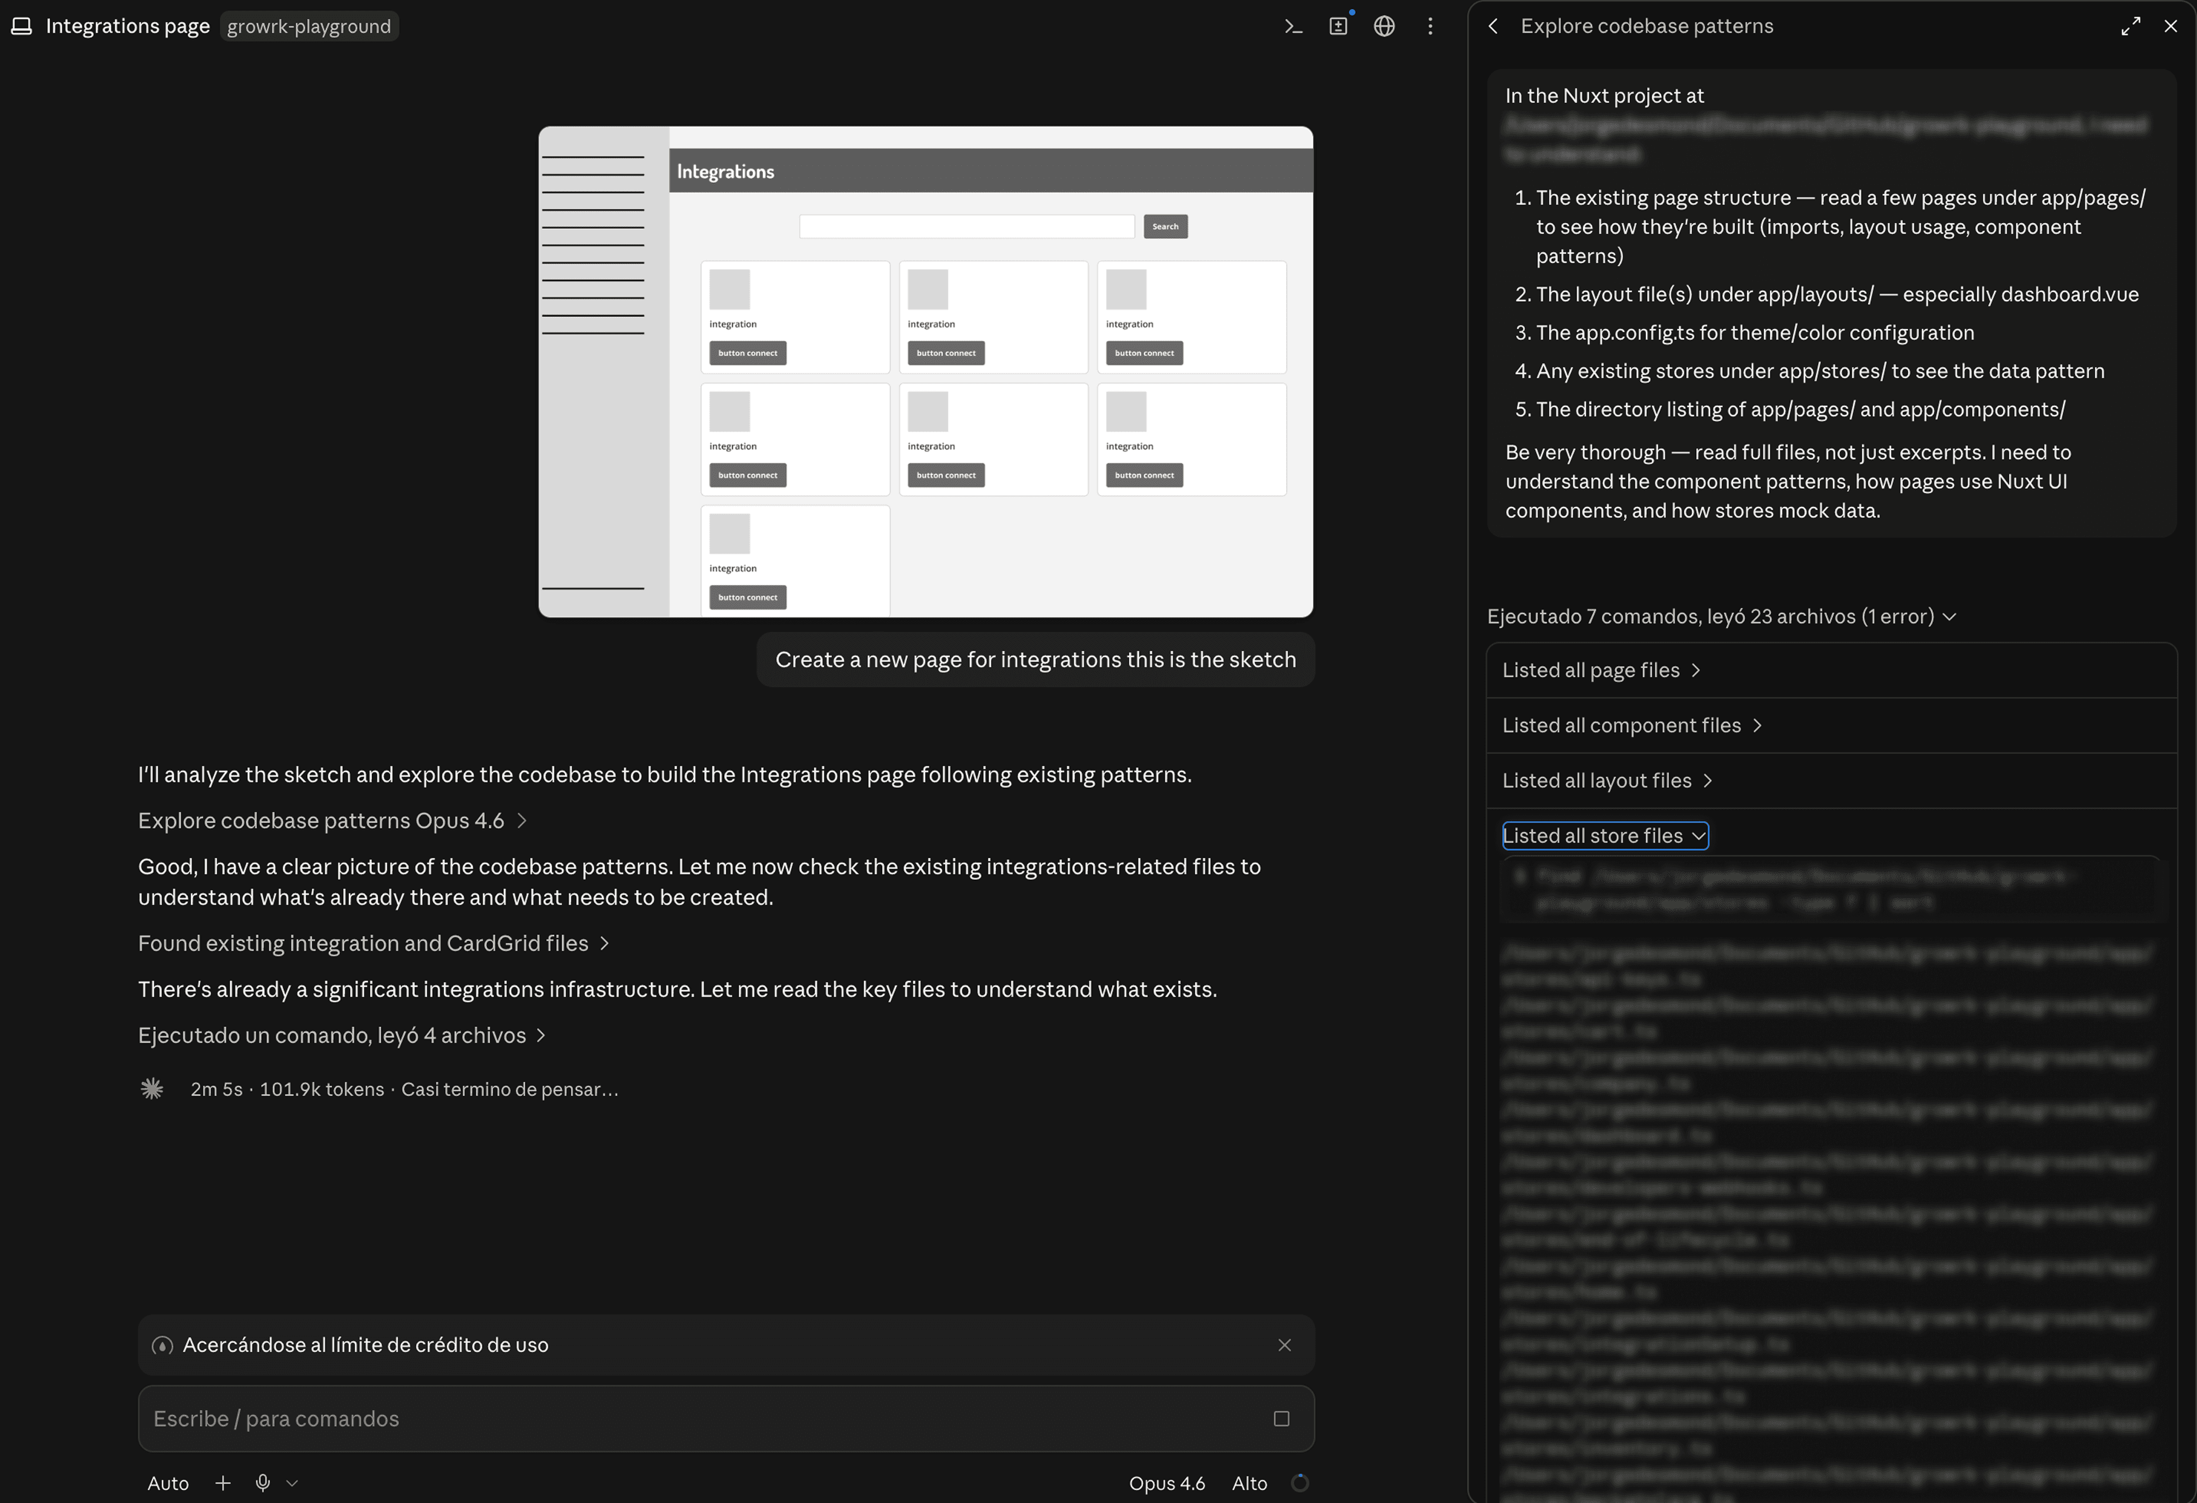Click the context usage ring indicator
This screenshot has height=1503, width=2197.
(1300, 1482)
